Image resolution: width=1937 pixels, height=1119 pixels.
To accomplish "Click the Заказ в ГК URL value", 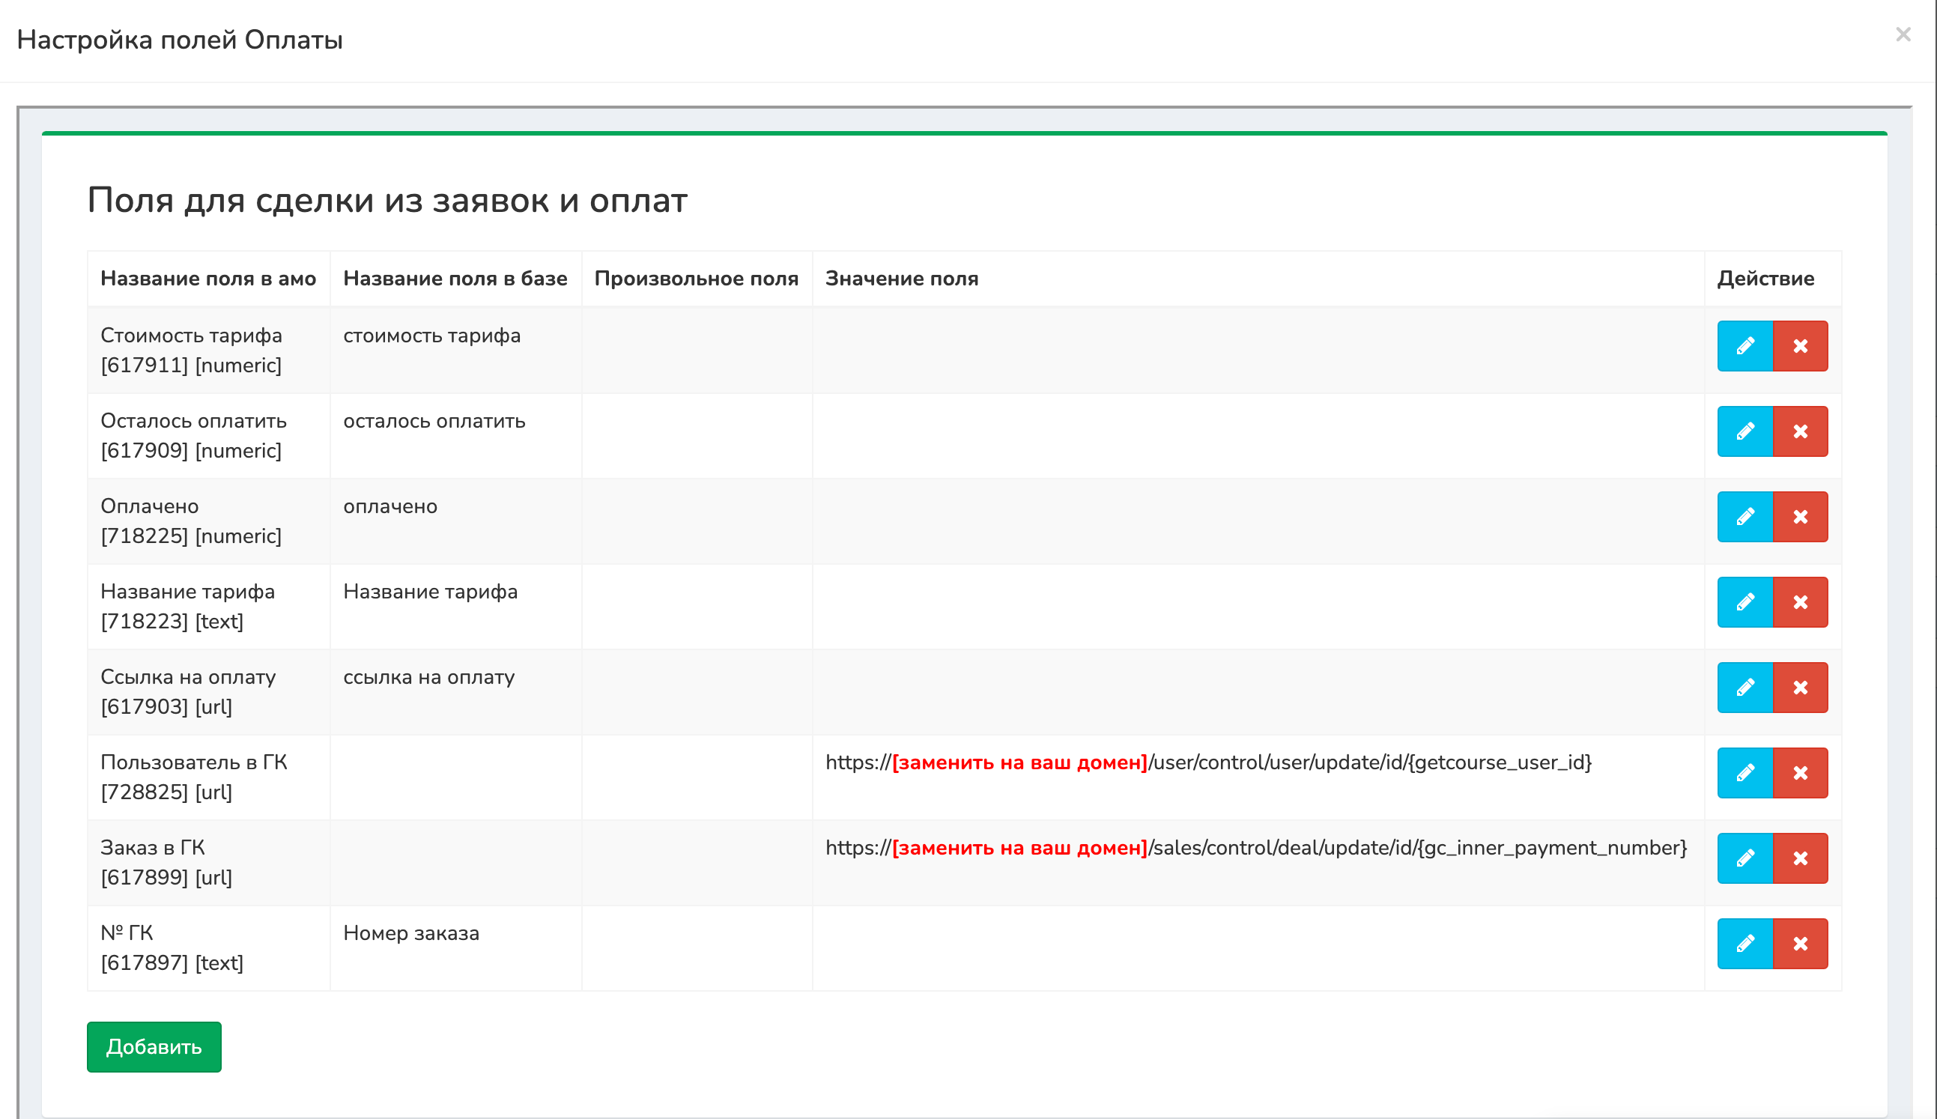I will [1255, 848].
